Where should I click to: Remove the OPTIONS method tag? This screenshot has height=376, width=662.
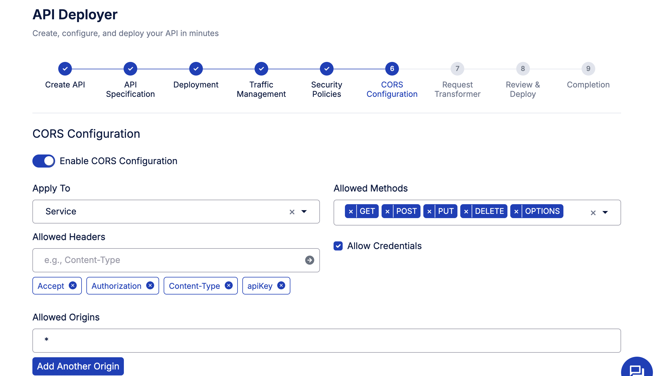pos(516,211)
